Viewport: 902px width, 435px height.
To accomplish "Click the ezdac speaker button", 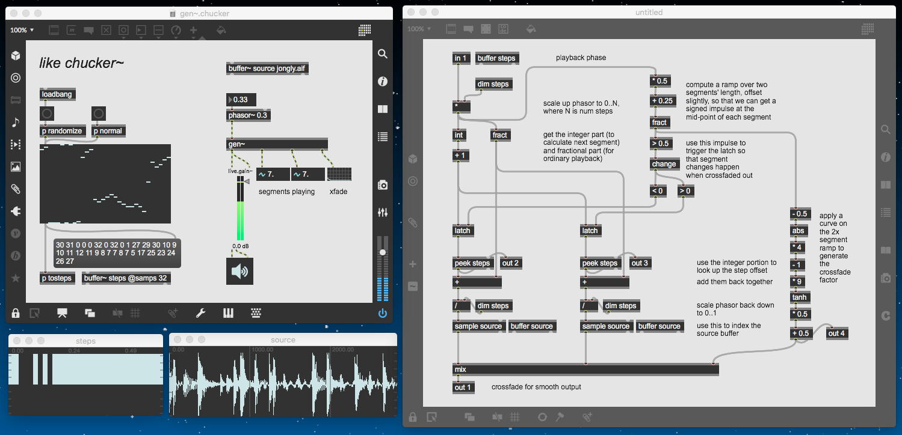I will (x=239, y=271).
